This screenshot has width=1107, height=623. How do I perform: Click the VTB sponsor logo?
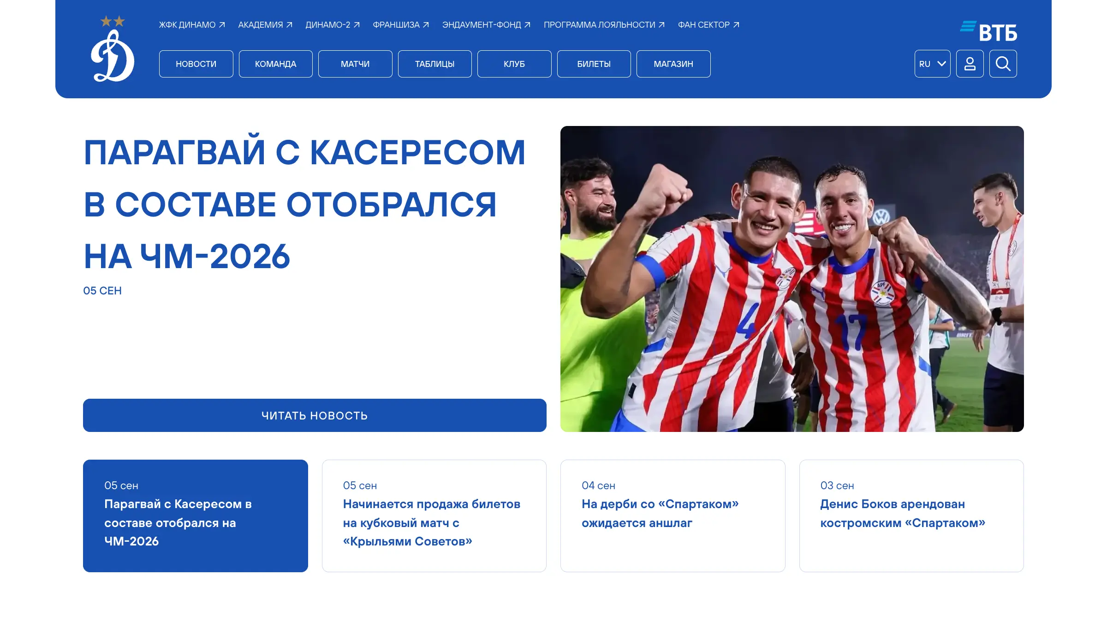988,31
